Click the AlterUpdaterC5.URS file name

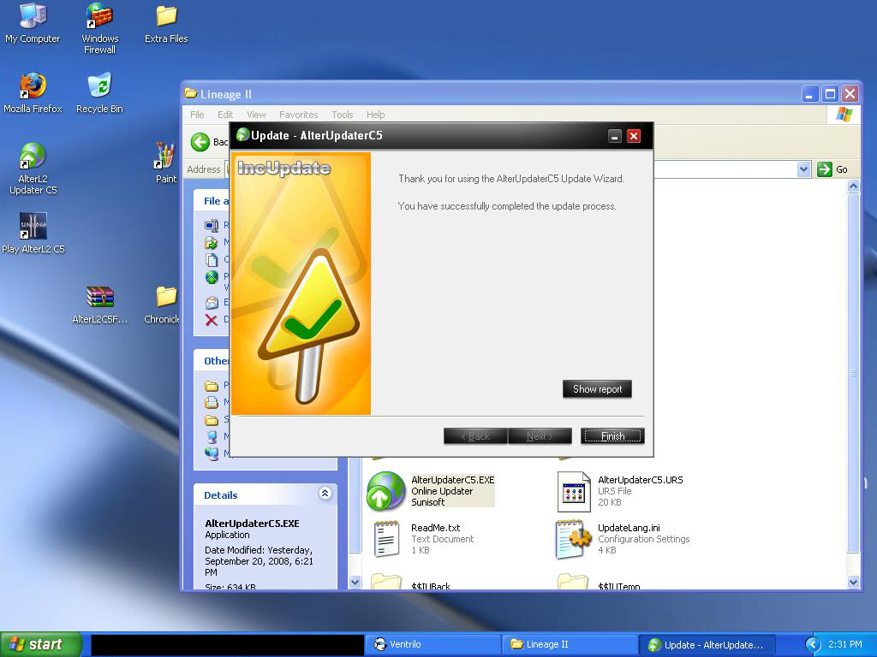641,480
